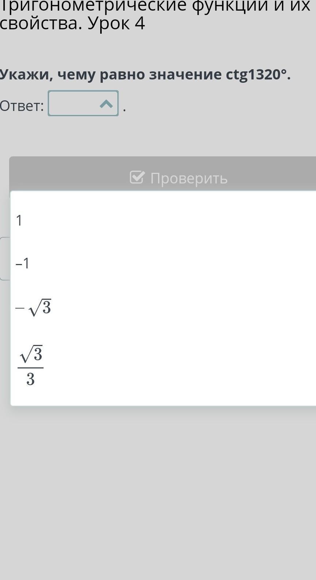Viewport: 316px width, 580px height.
Task: Pick the –1 answer option
Action: tap(163, 263)
